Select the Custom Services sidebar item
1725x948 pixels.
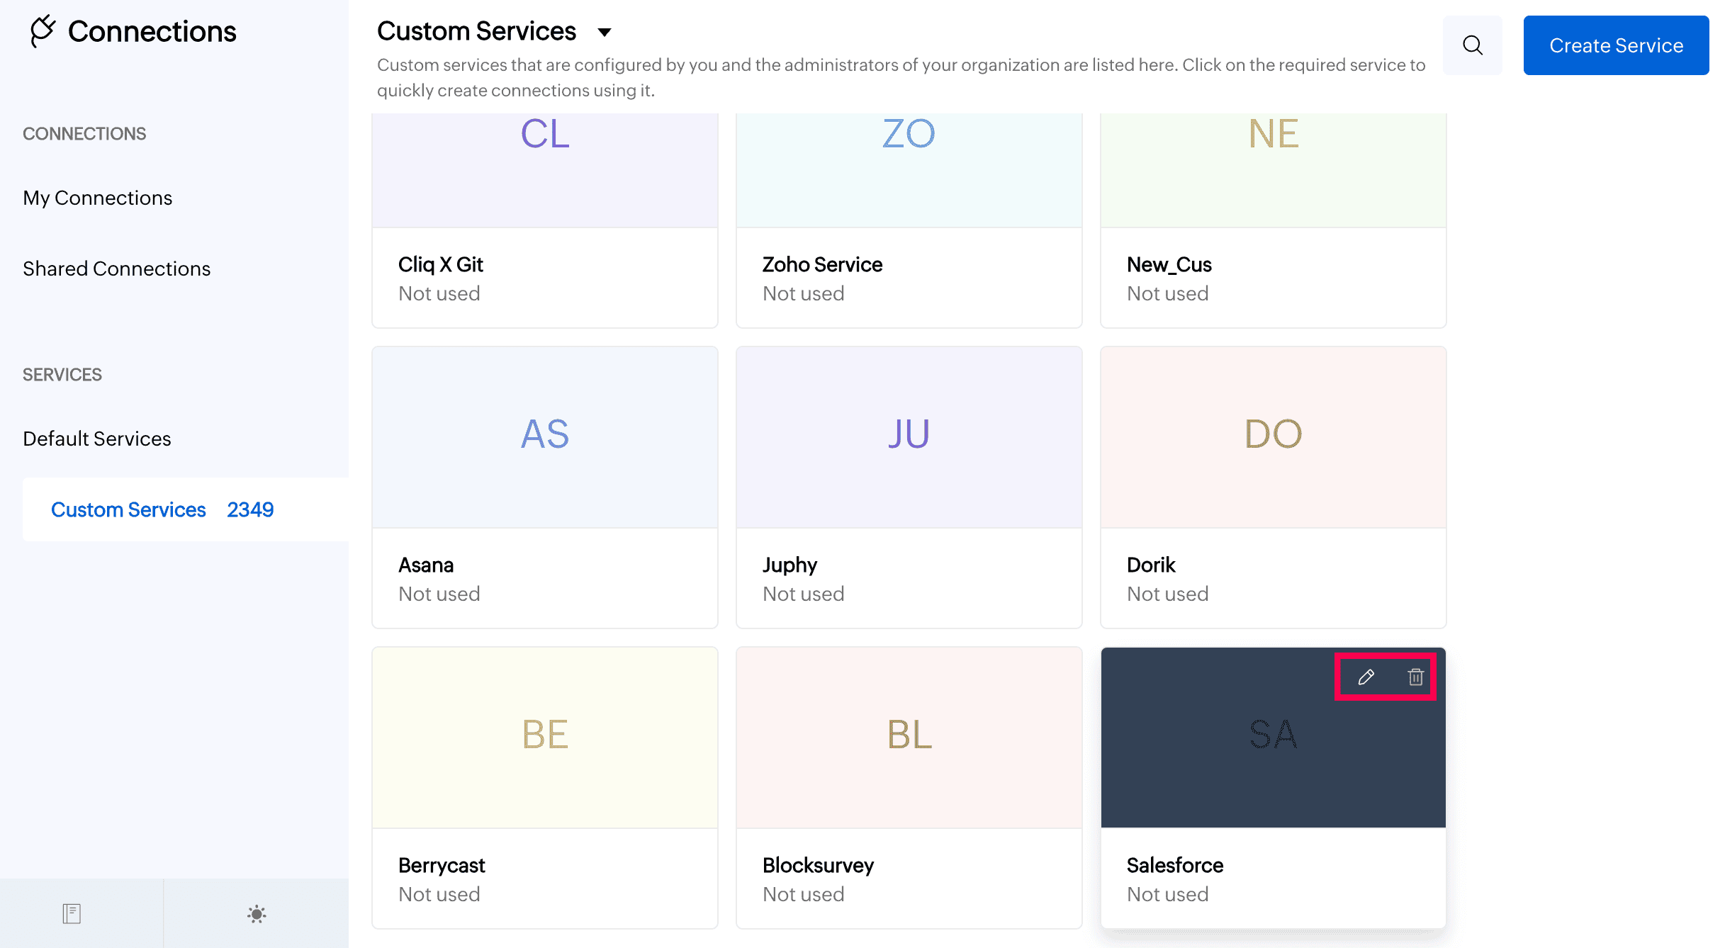[x=128, y=509]
